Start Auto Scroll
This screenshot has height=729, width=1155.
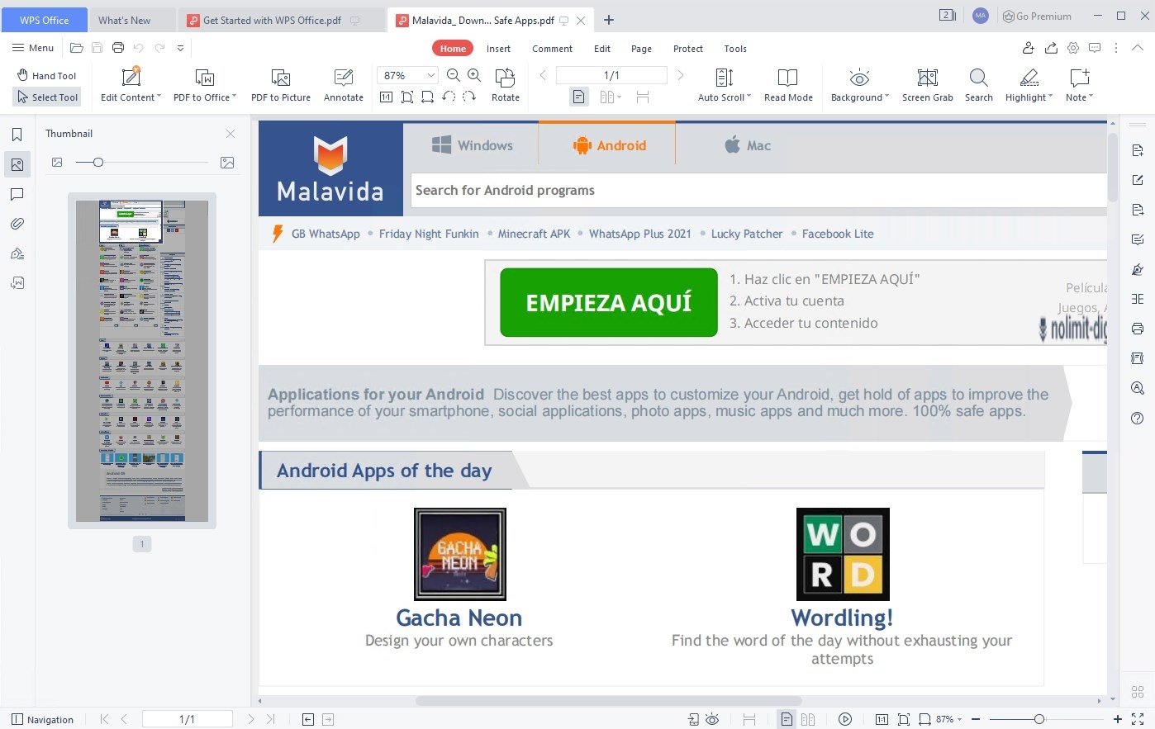pyautogui.click(x=725, y=85)
